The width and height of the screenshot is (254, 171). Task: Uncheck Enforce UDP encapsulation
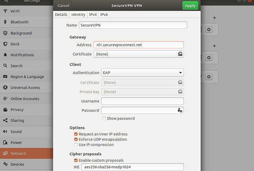point(76,139)
